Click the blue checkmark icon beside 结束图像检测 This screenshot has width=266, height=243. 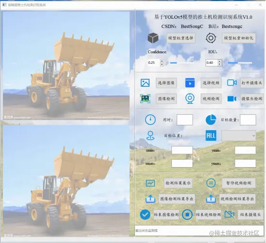145,215
